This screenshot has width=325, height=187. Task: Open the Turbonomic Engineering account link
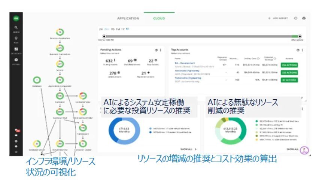[x=188, y=78]
